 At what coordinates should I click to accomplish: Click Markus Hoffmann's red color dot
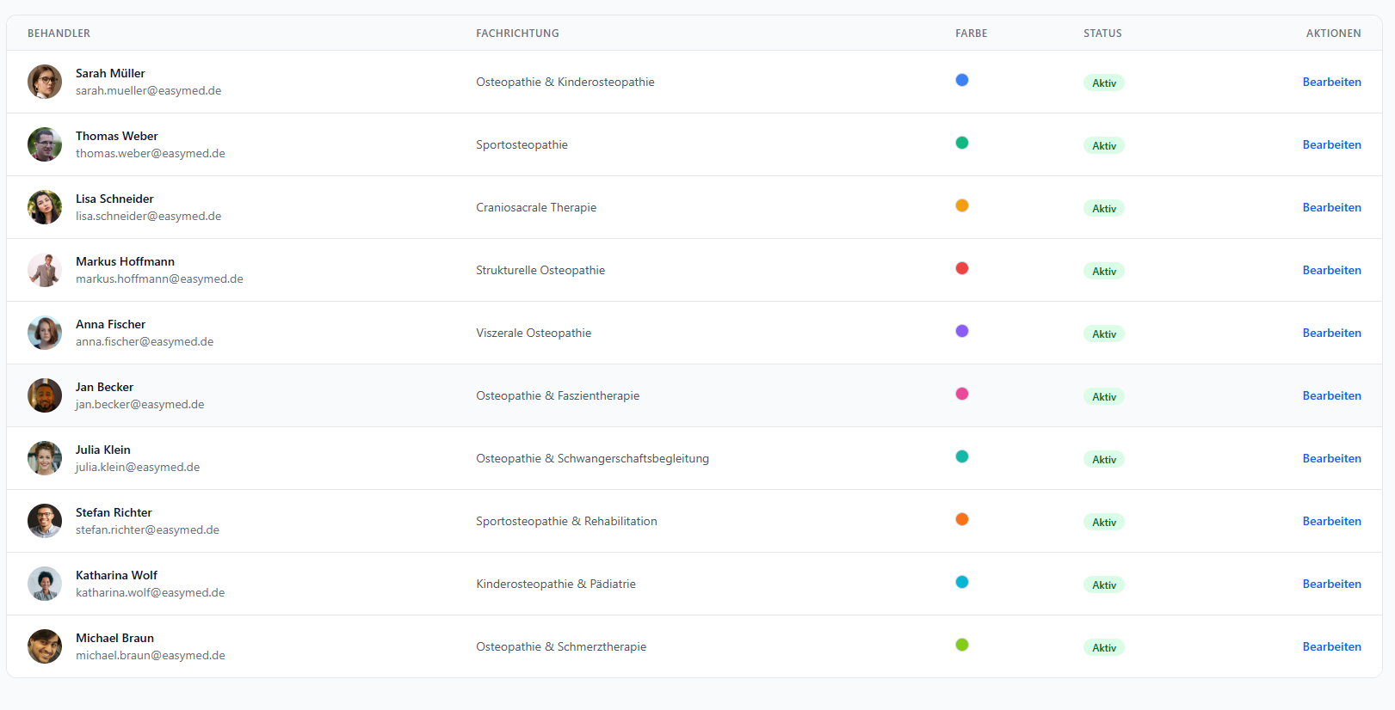(x=962, y=268)
